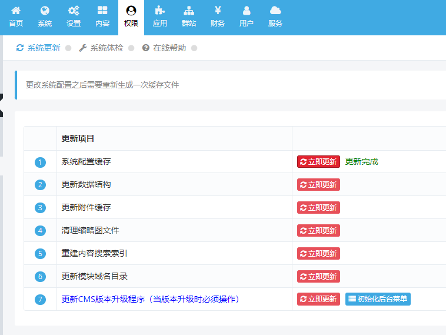Click the 清理缩略图文件 row label
Viewport: 446px width, 335px height.
point(90,230)
